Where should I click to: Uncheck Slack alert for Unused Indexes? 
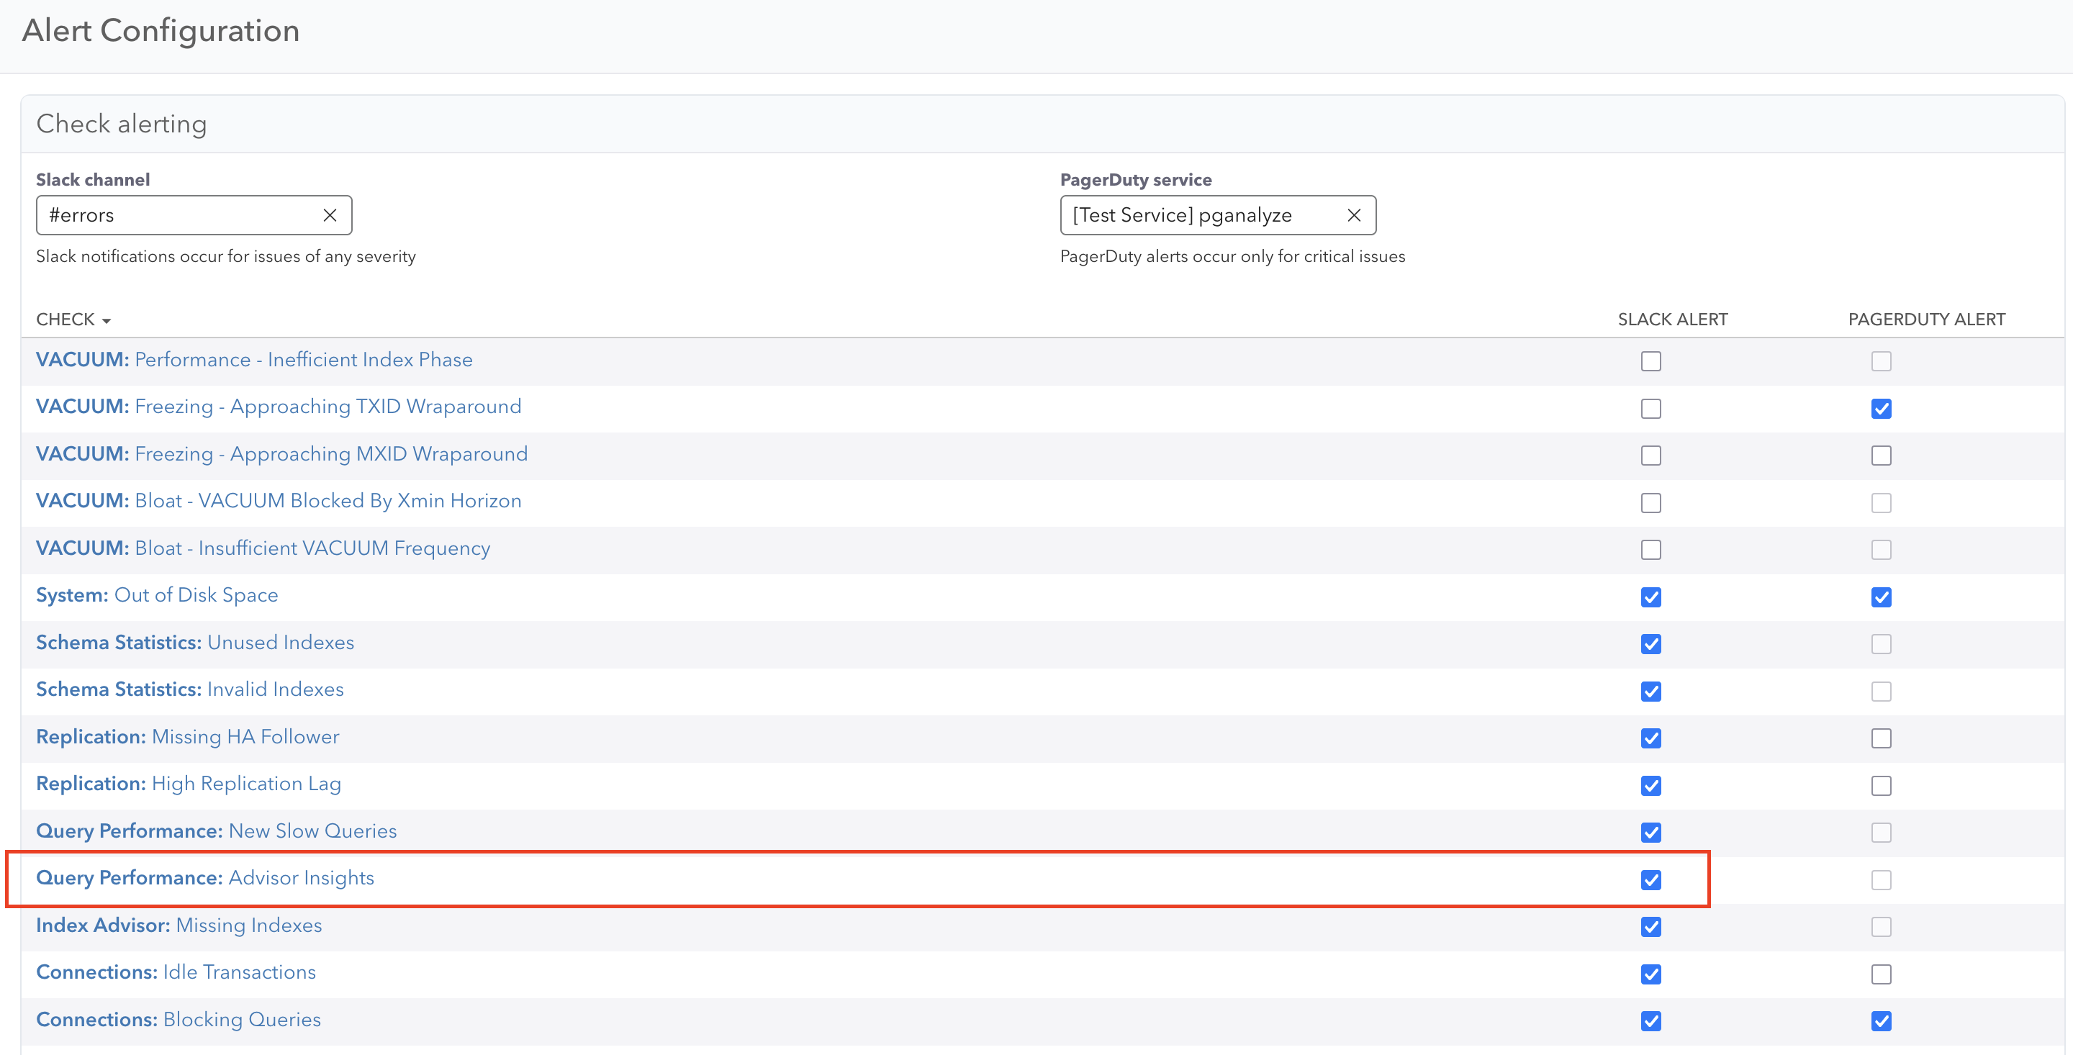1651,644
